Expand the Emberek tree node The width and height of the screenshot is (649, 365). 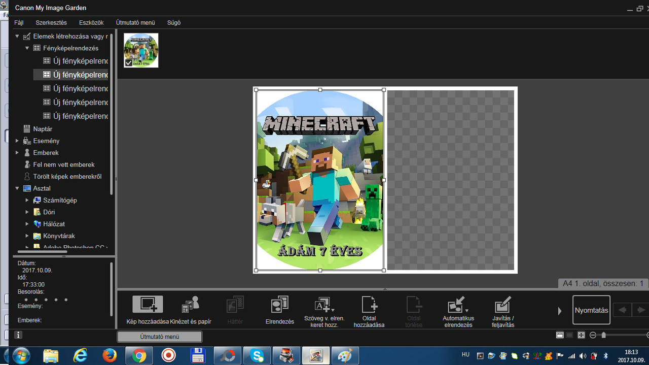click(17, 153)
